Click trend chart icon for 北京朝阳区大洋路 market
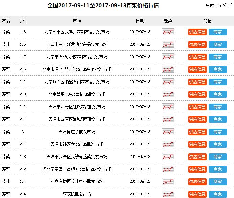Viewport: 234px width, 198px height. coord(168,32)
